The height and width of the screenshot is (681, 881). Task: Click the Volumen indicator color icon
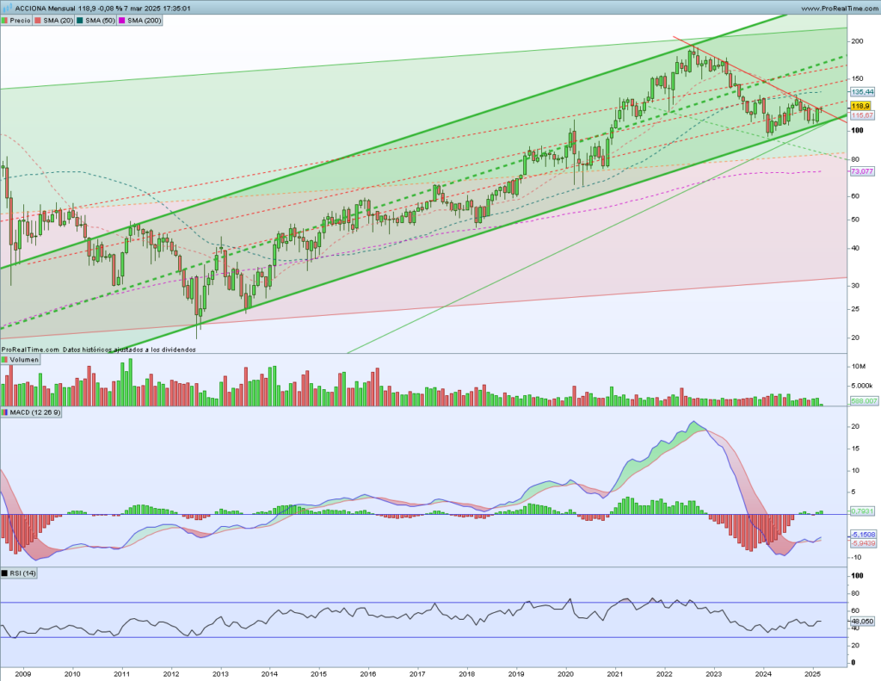[x=5, y=360]
